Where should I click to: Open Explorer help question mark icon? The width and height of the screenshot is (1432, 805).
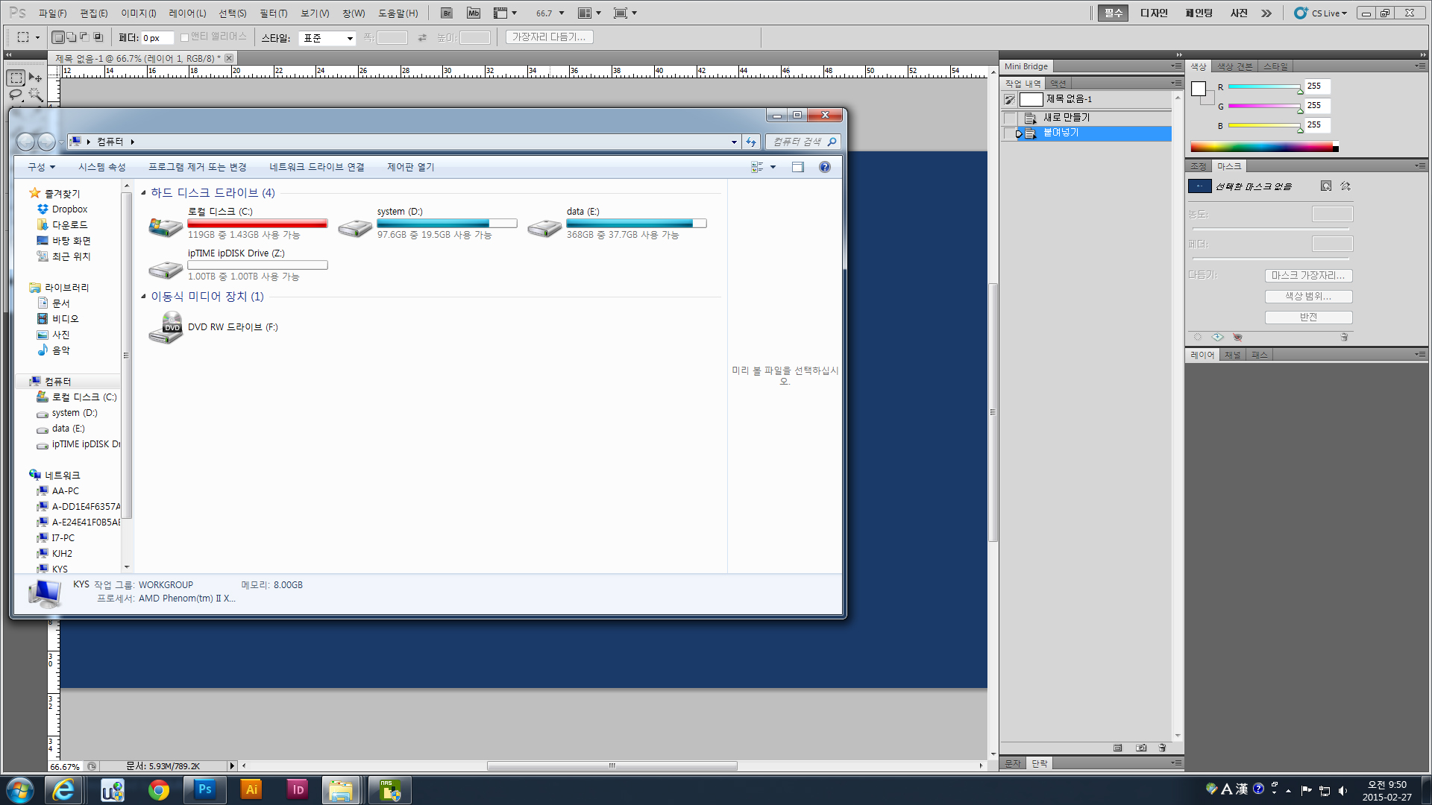tap(824, 167)
